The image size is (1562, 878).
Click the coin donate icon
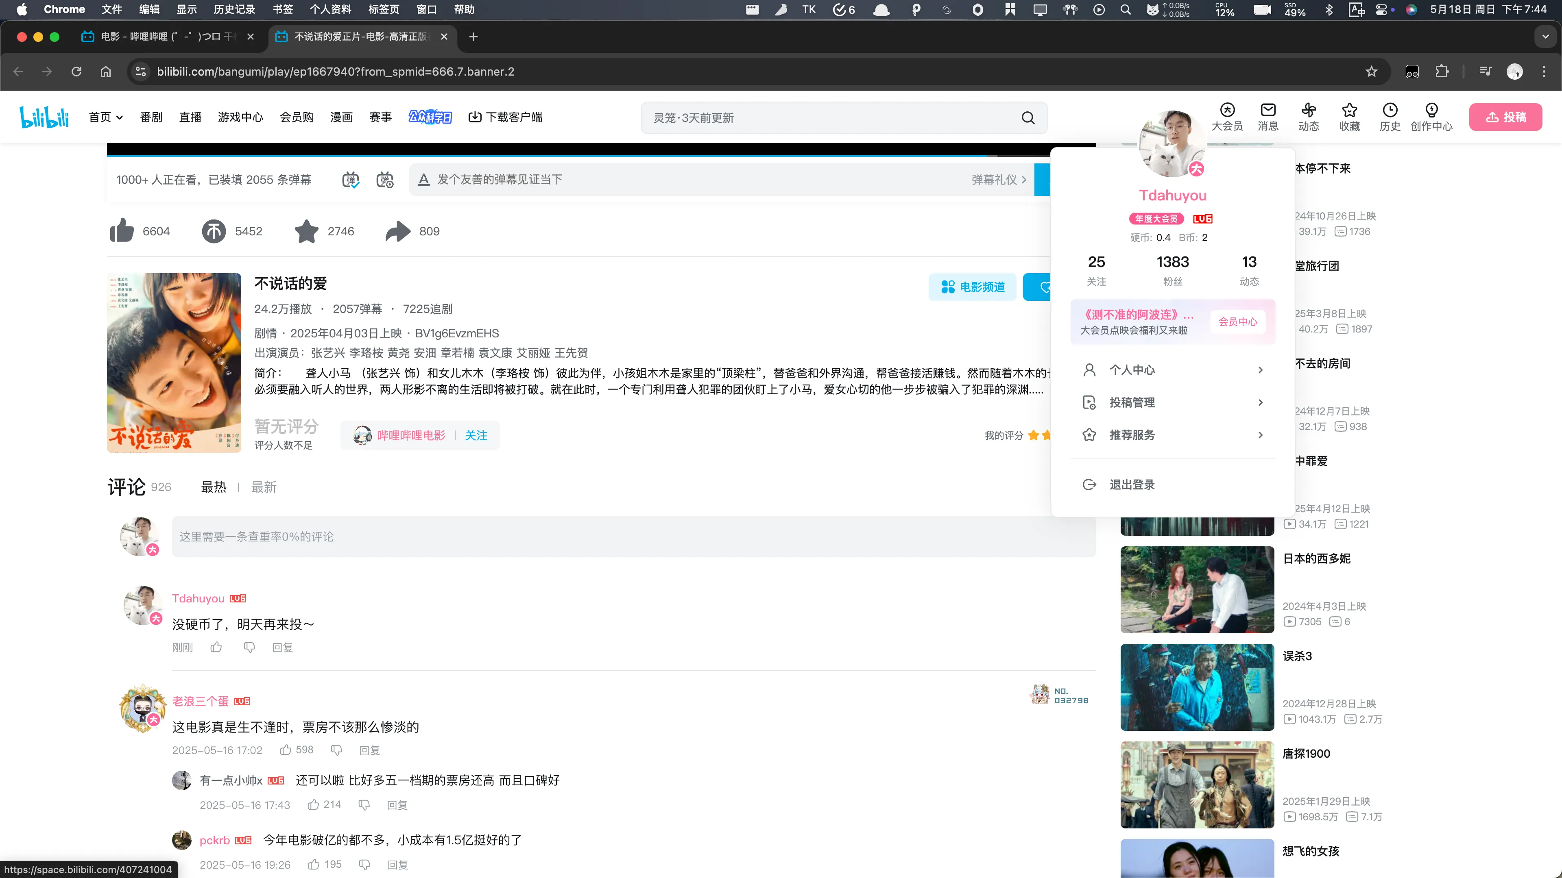[214, 231]
